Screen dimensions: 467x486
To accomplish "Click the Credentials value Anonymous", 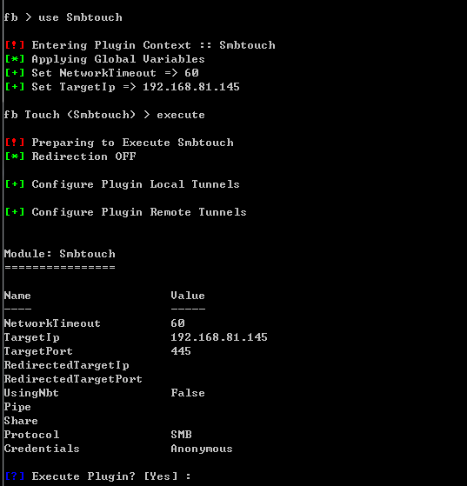I will (202, 449).
